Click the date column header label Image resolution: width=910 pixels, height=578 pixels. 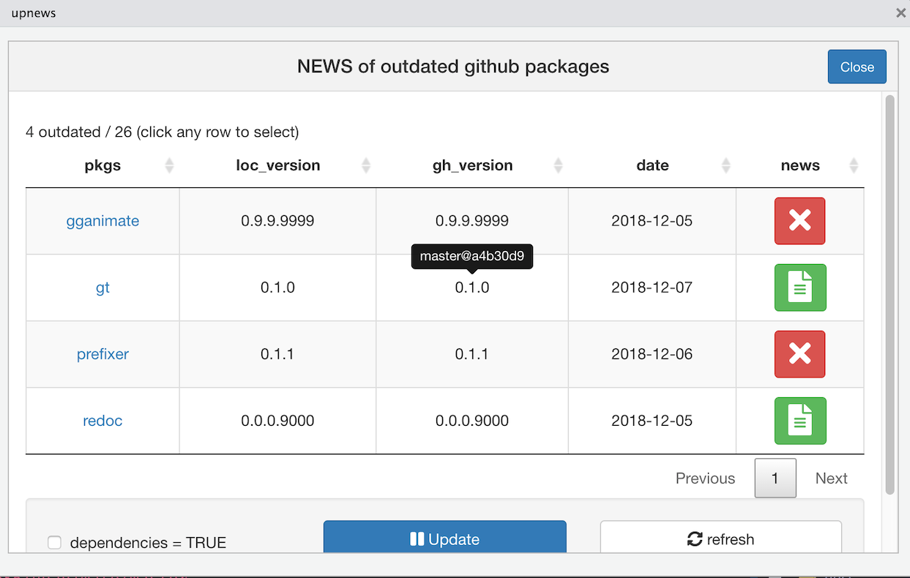pos(652,165)
